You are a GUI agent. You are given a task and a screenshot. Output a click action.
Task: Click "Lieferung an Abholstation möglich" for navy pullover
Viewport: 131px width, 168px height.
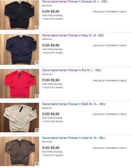(x=109, y=46)
